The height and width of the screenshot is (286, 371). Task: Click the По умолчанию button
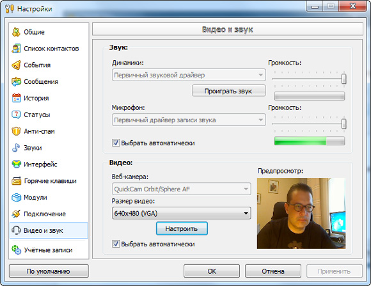49,271
